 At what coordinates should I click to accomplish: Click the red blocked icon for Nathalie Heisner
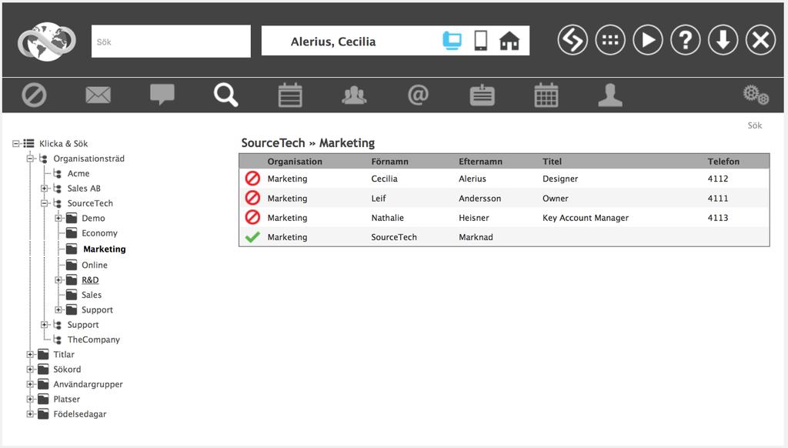tap(252, 217)
